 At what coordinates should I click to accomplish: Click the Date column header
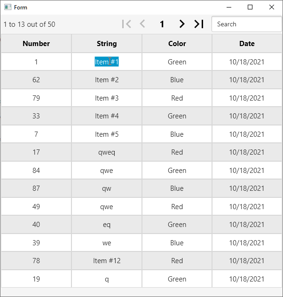pyautogui.click(x=247, y=44)
